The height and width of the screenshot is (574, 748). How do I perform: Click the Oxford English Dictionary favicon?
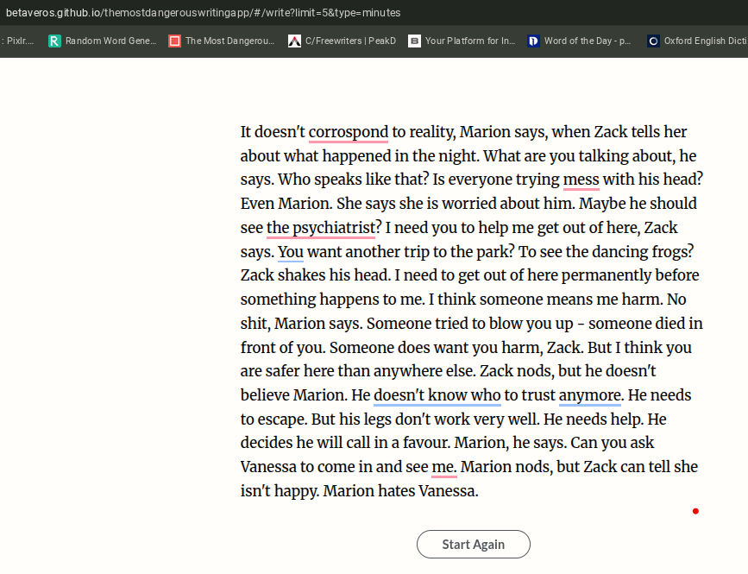click(x=654, y=41)
